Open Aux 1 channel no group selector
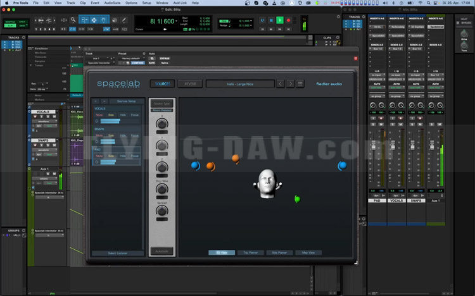 tap(436, 96)
